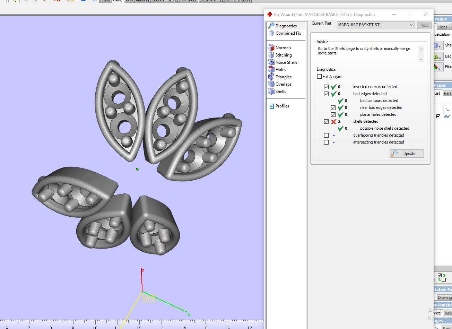
Task: Go to the Shells page
Action: pos(280,92)
